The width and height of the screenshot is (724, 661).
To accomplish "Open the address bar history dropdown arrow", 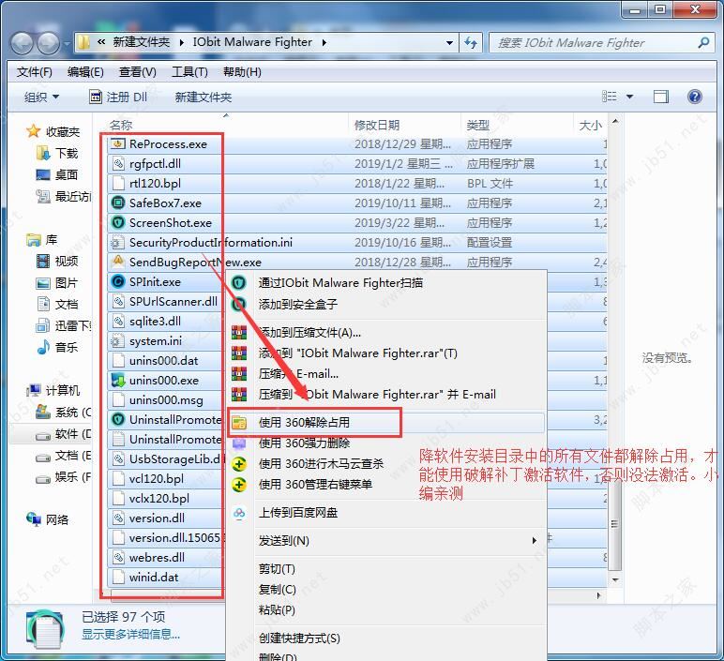I will (x=449, y=43).
